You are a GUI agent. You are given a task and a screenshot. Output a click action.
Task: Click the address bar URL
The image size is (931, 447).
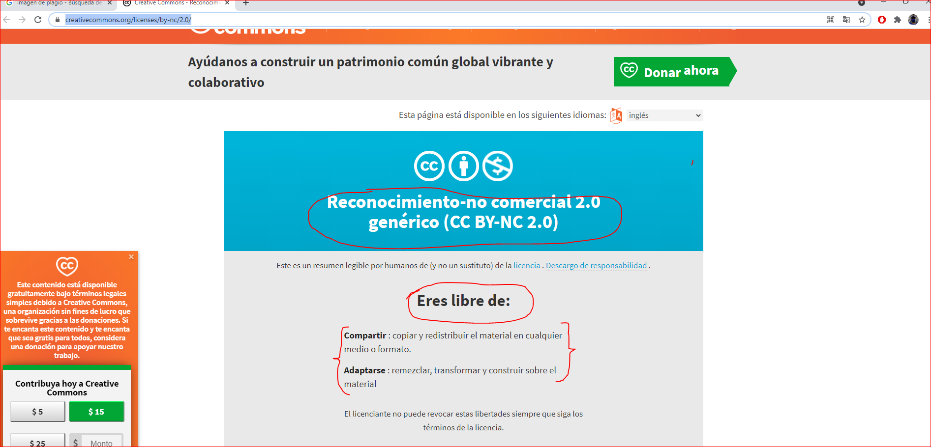tap(128, 20)
